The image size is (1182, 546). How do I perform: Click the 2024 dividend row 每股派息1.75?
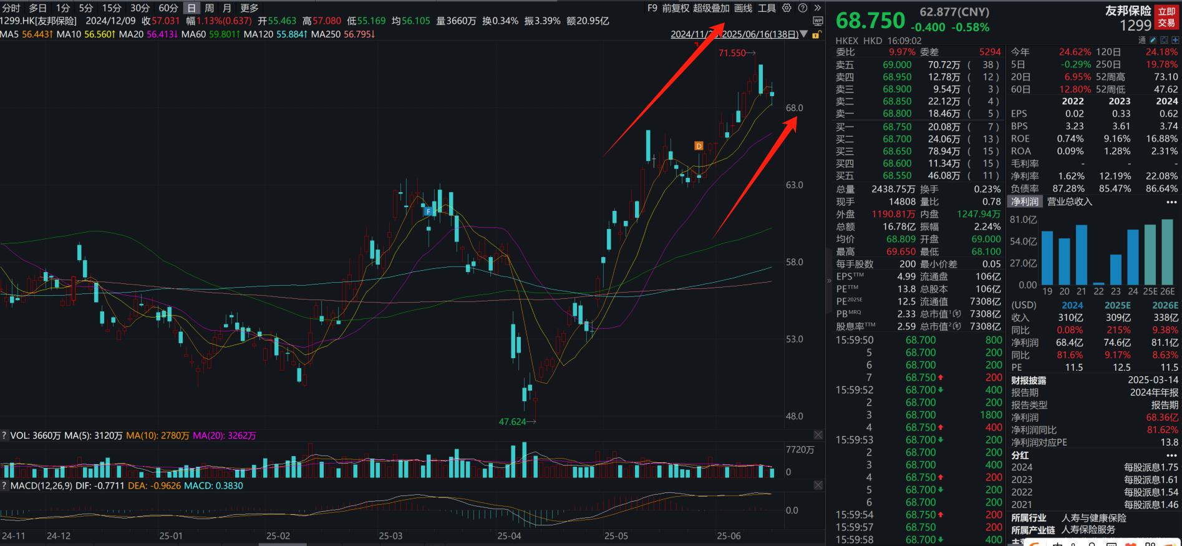(x=1095, y=467)
